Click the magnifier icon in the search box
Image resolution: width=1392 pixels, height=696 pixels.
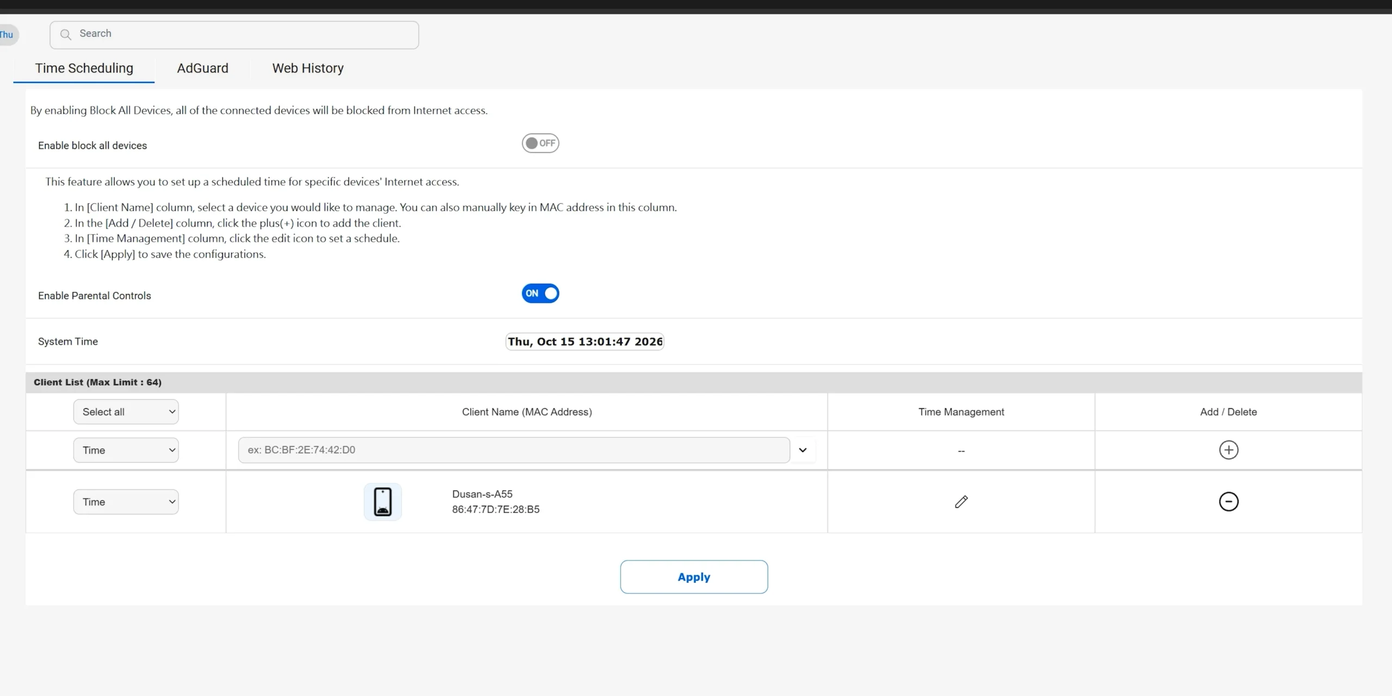click(x=66, y=35)
